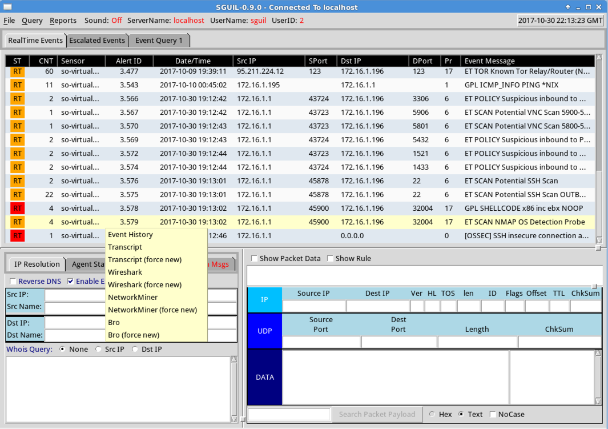Image resolution: width=608 pixels, height=429 pixels.
Task: Click scroll-down arrow of the events list
Action: point(599,240)
